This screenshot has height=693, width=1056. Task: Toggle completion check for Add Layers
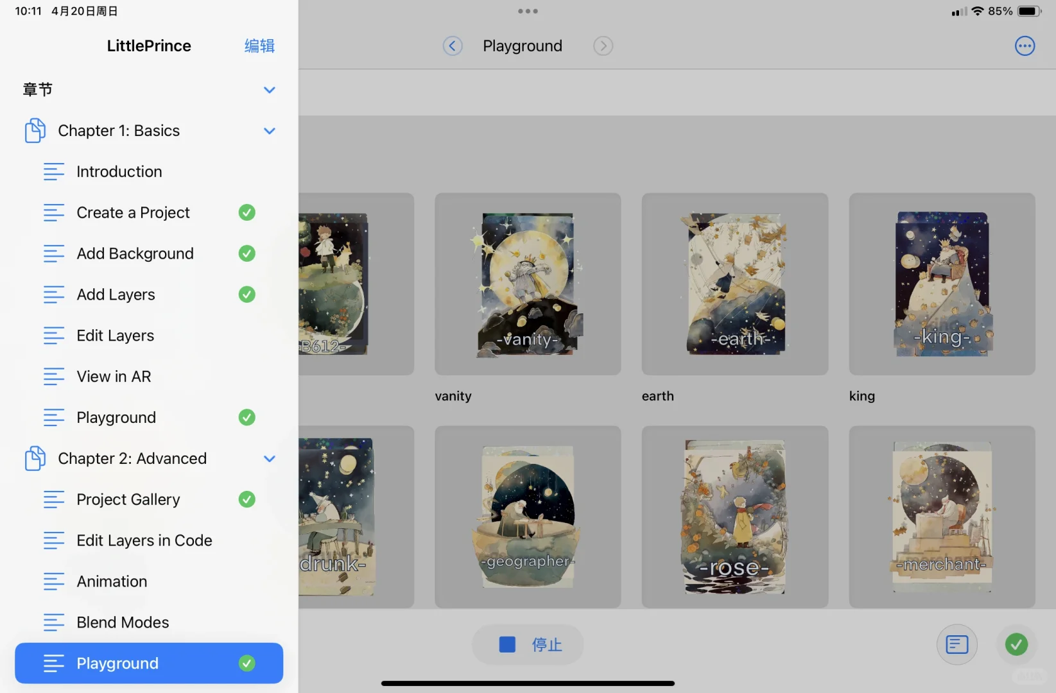247,295
